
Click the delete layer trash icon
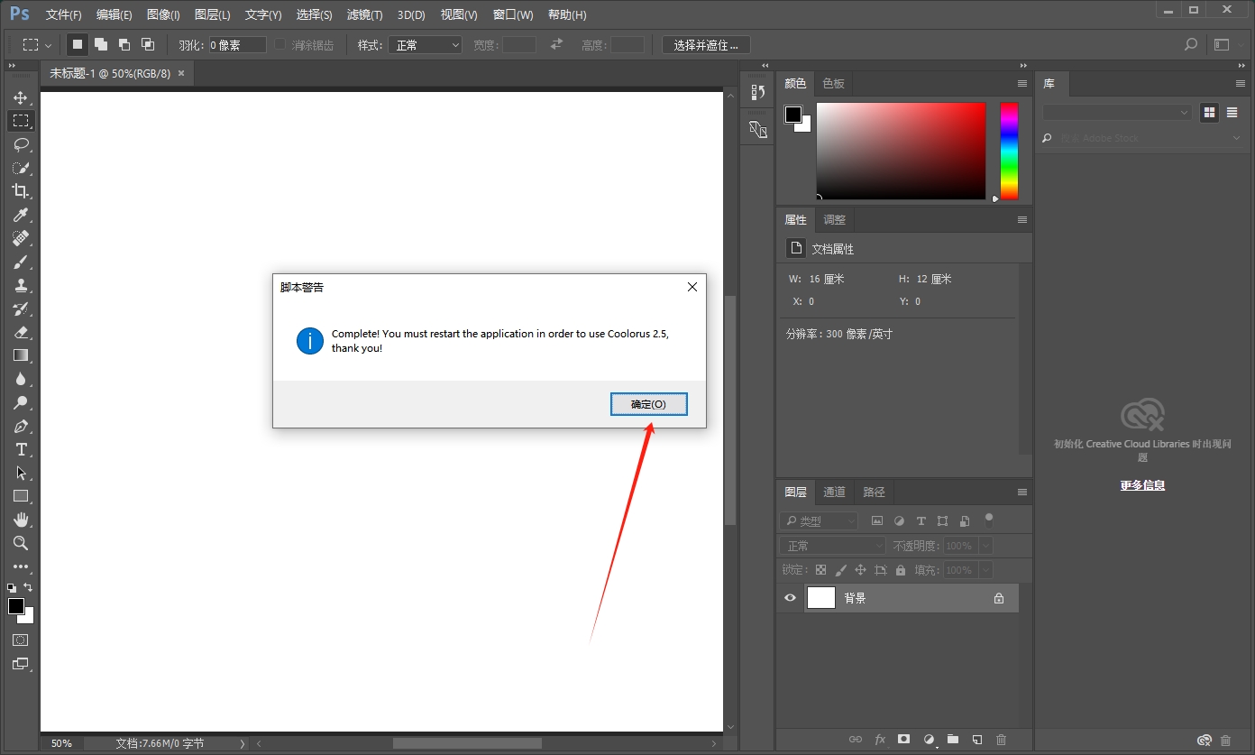[x=1001, y=740]
